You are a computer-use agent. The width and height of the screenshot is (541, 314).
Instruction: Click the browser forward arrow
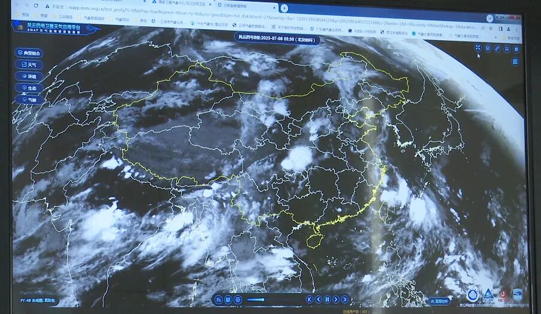coord(26,5)
